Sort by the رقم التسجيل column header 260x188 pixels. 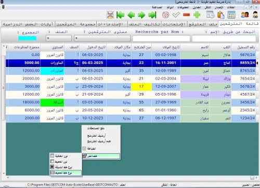(244, 47)
